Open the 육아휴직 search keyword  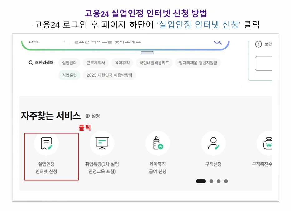pyautogui.click(x=122, y=63)
